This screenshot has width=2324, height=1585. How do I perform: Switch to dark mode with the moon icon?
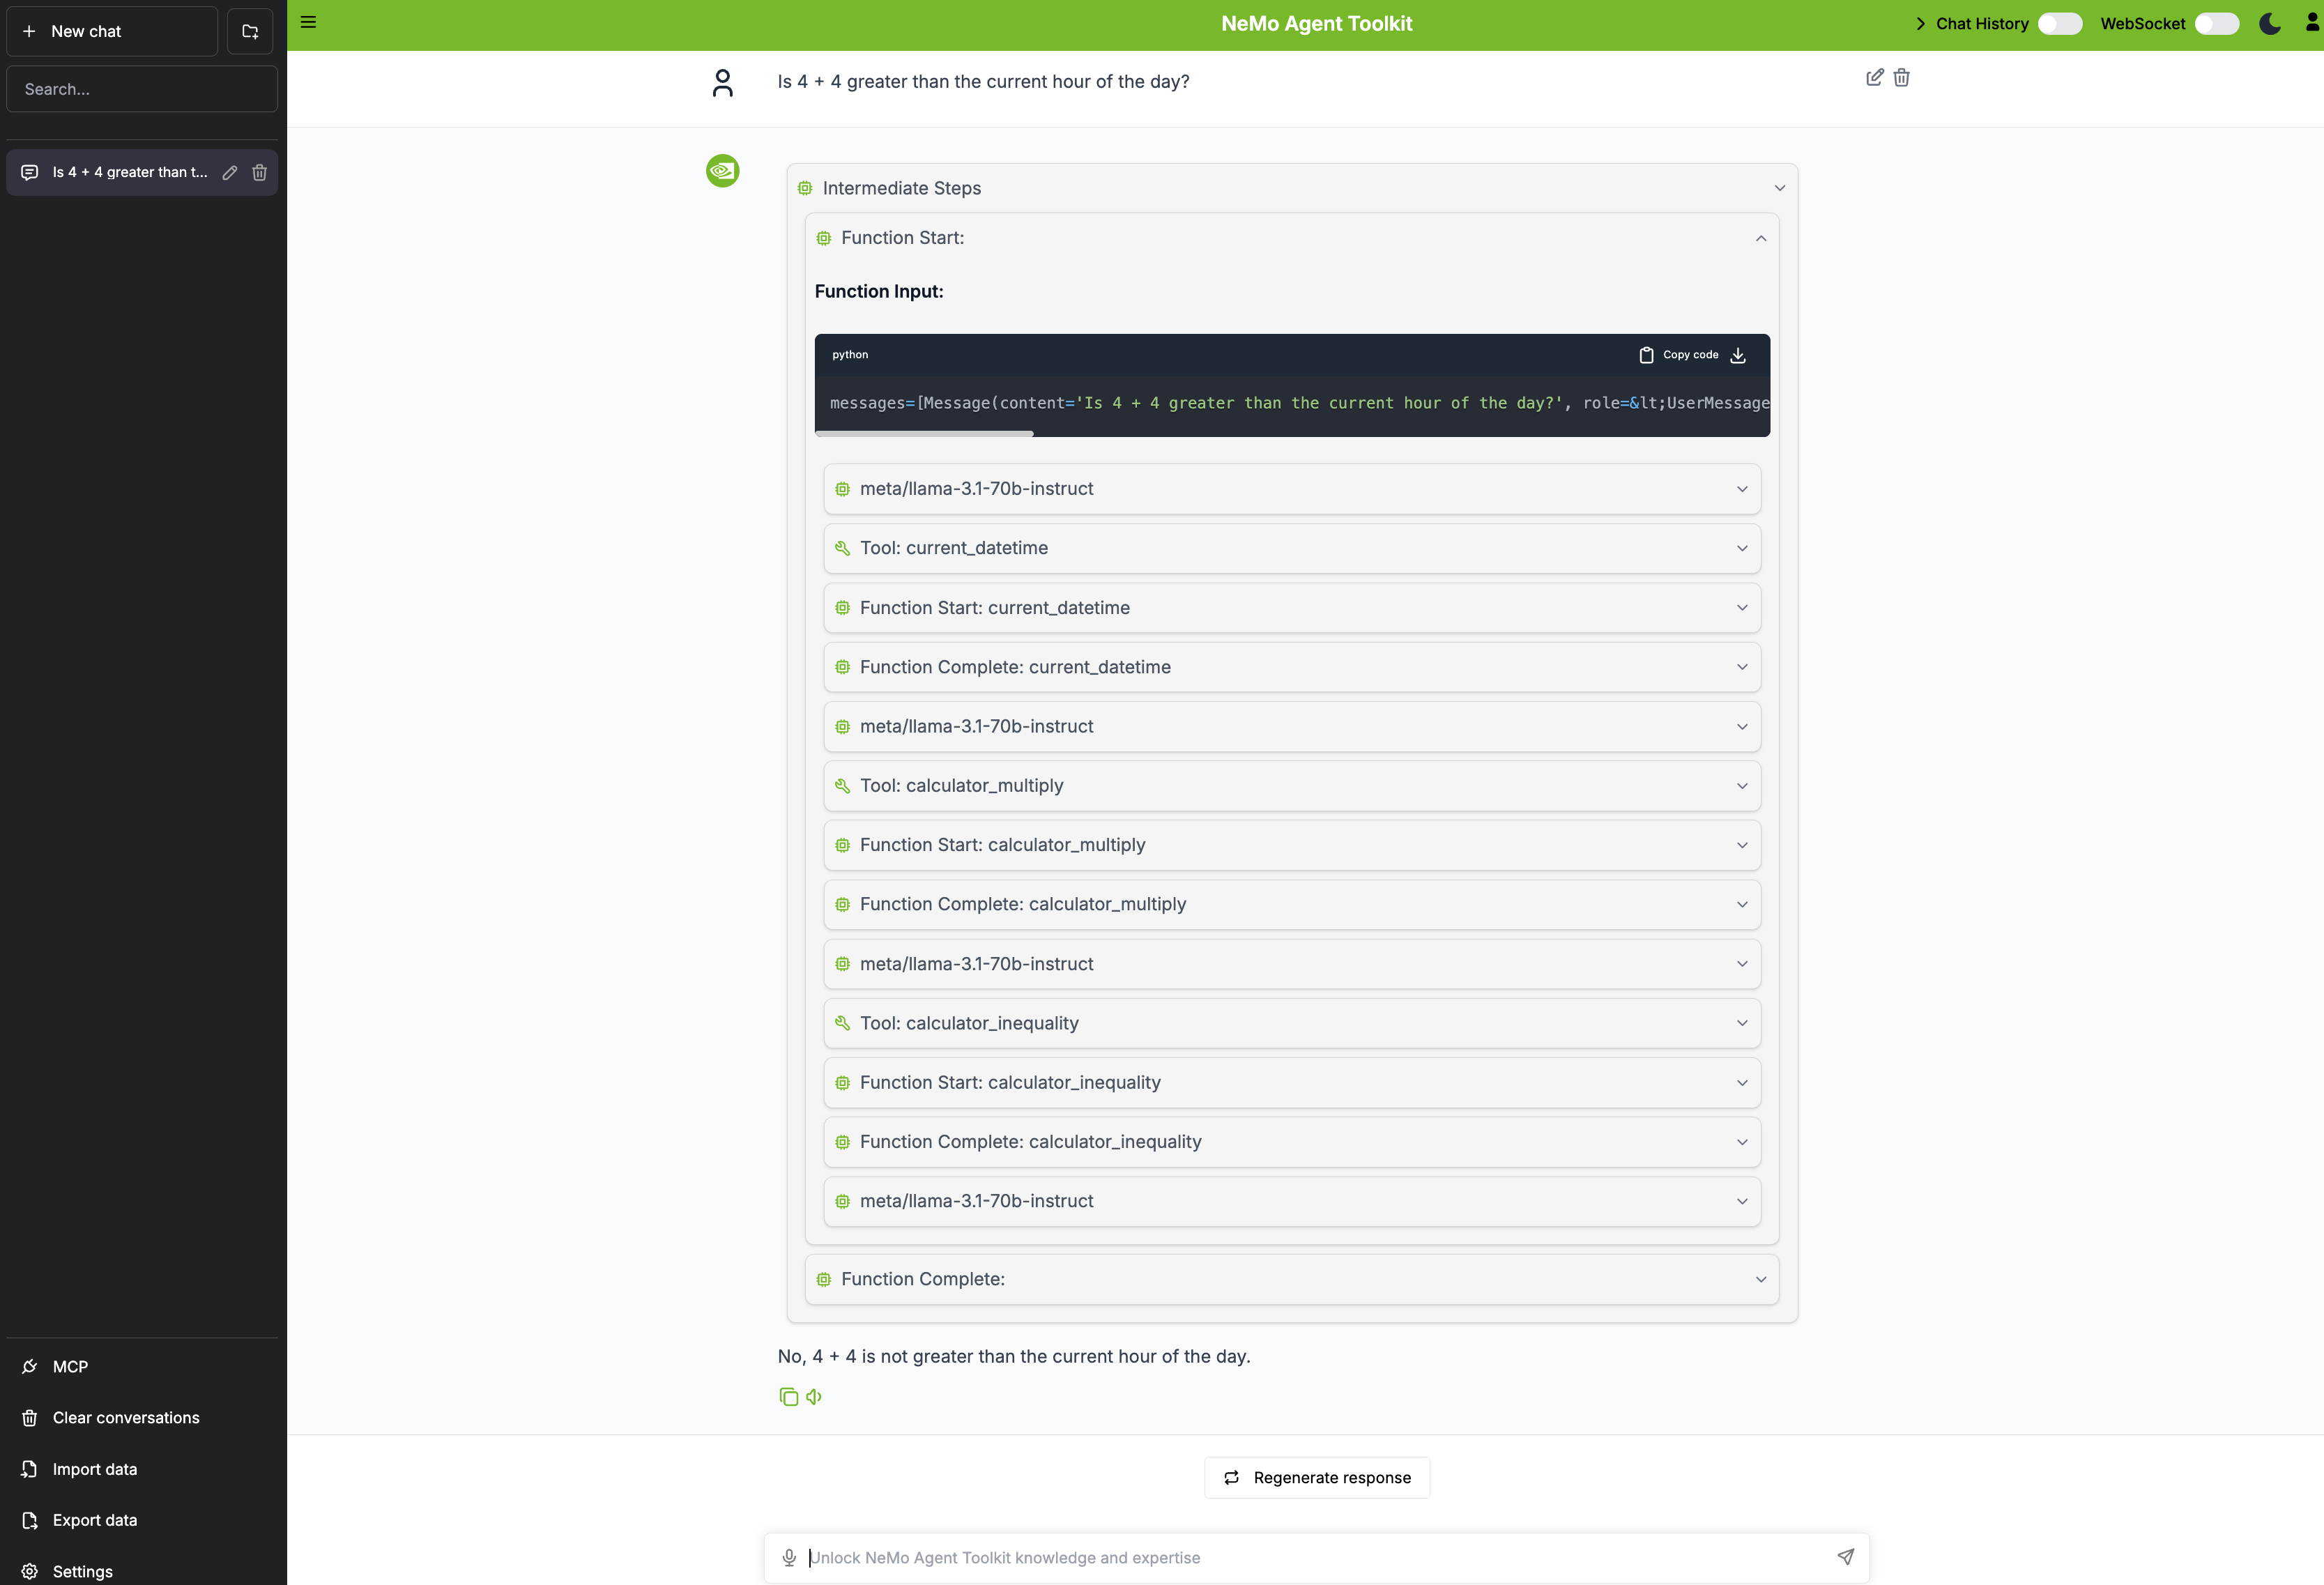(2269, 23)
